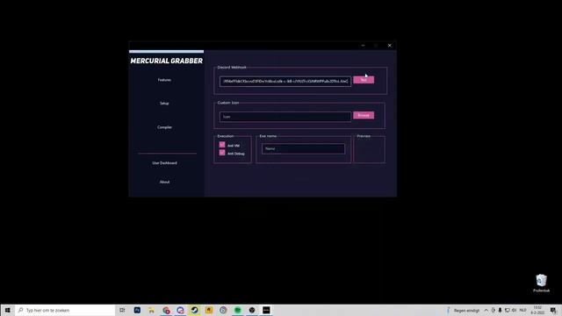Open the About page
The height and width of the screenshot is (316, 562).
coord(164,182)
